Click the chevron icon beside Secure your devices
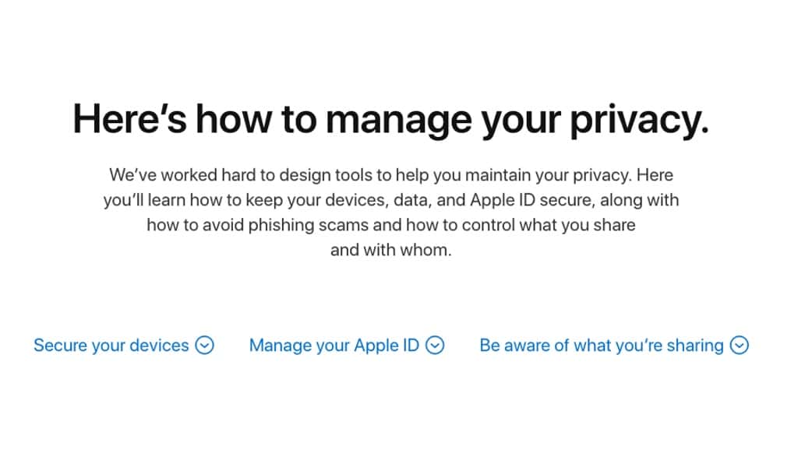This screenshot has width=798, height=460. (204, 345)
